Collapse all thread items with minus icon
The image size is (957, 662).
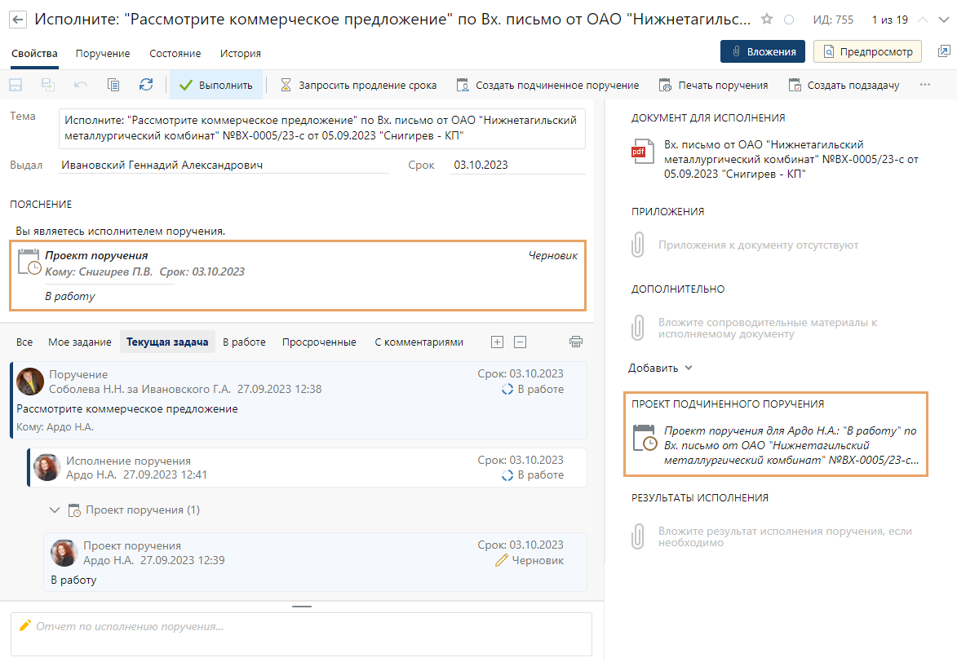[520, 342]
